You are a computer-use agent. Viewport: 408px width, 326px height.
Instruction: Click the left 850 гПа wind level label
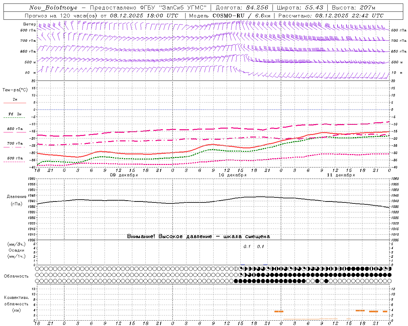[x=28, y=51]
